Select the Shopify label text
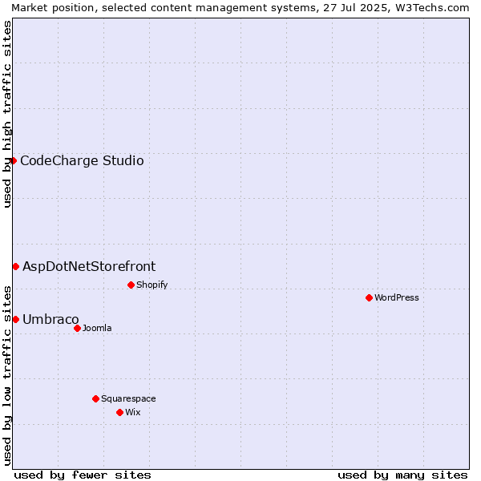Viewport: 481px width, 481px height. [152, 285]
